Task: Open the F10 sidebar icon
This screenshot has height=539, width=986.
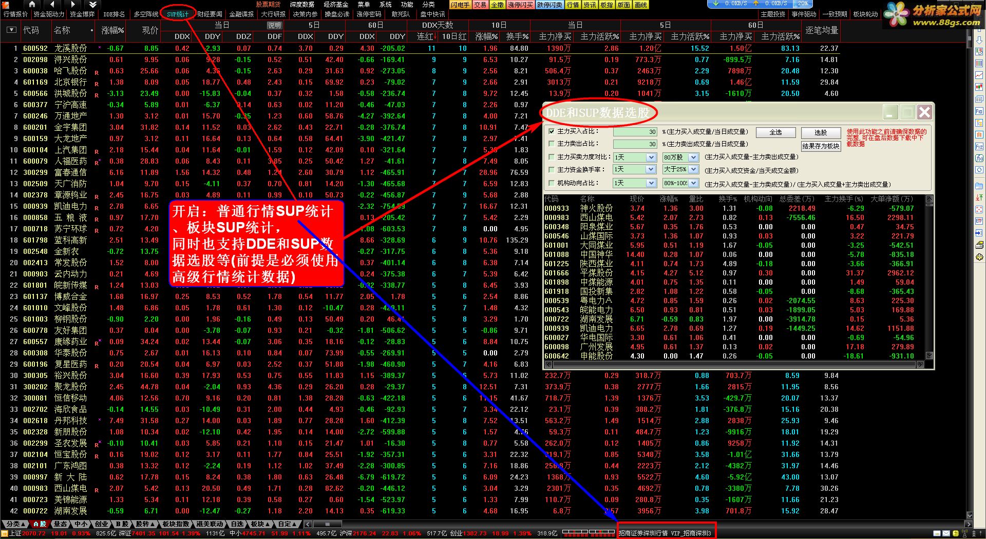Action: pos(979,111)
